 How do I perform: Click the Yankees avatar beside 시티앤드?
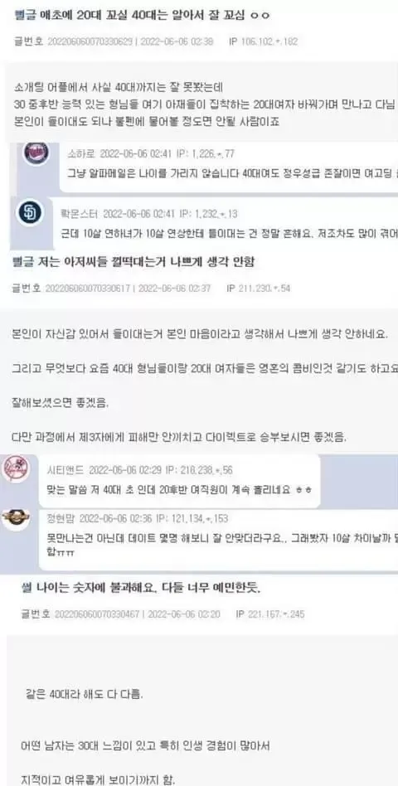(16, 468)
